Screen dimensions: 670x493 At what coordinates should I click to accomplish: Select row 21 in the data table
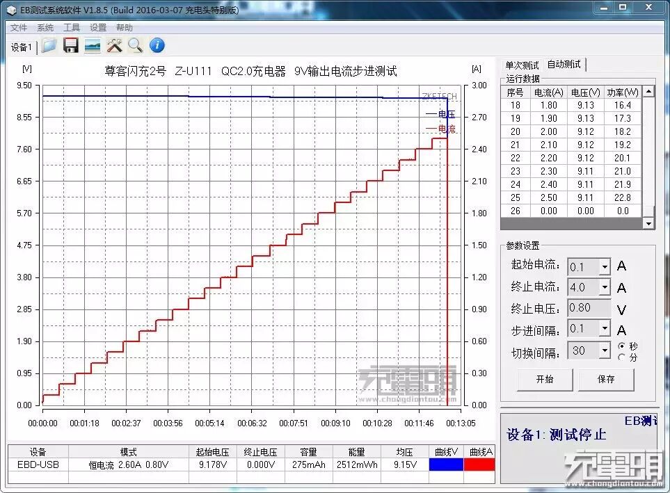pos(571,145)
